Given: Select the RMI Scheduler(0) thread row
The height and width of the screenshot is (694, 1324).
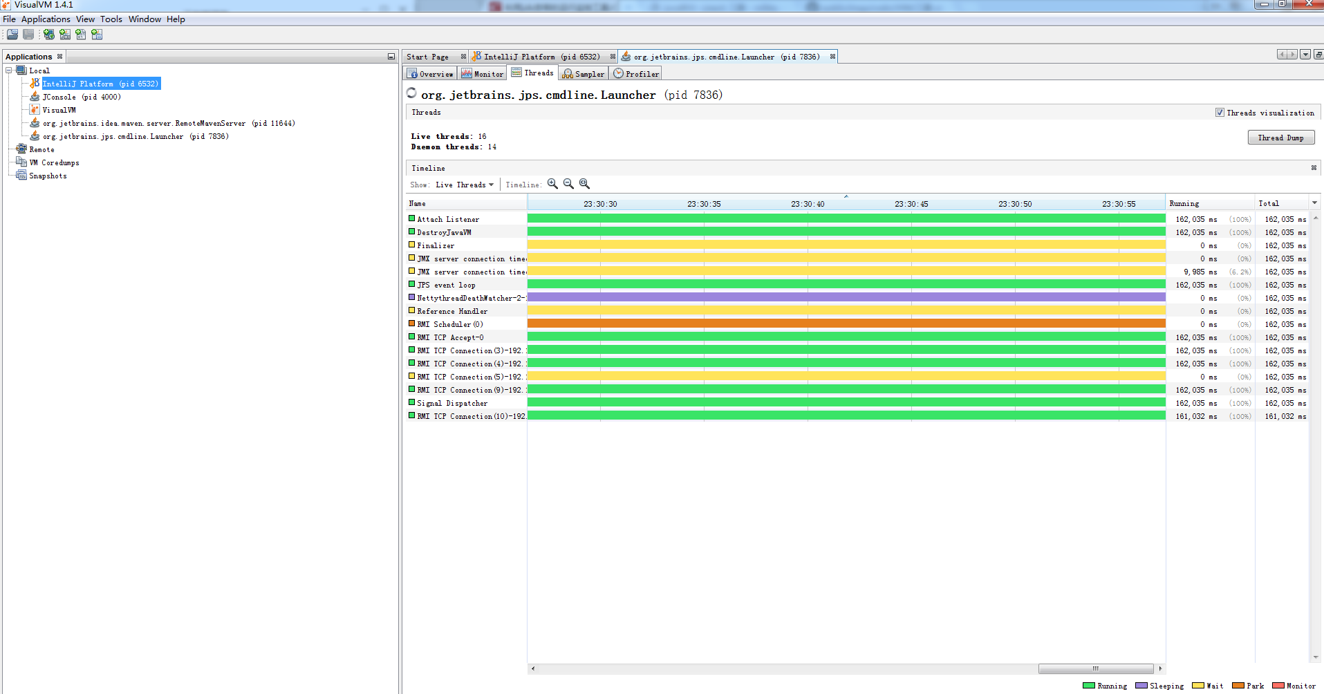Looking at the screenshot, I should (x=856, y=324).
